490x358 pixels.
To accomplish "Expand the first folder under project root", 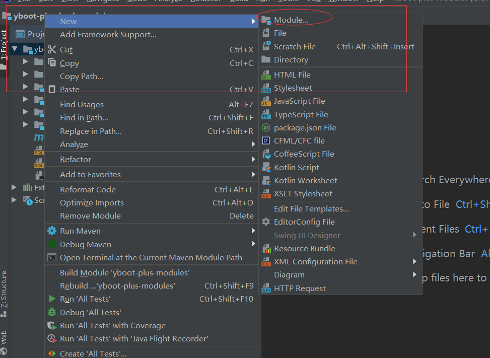I will pos(26,61).
